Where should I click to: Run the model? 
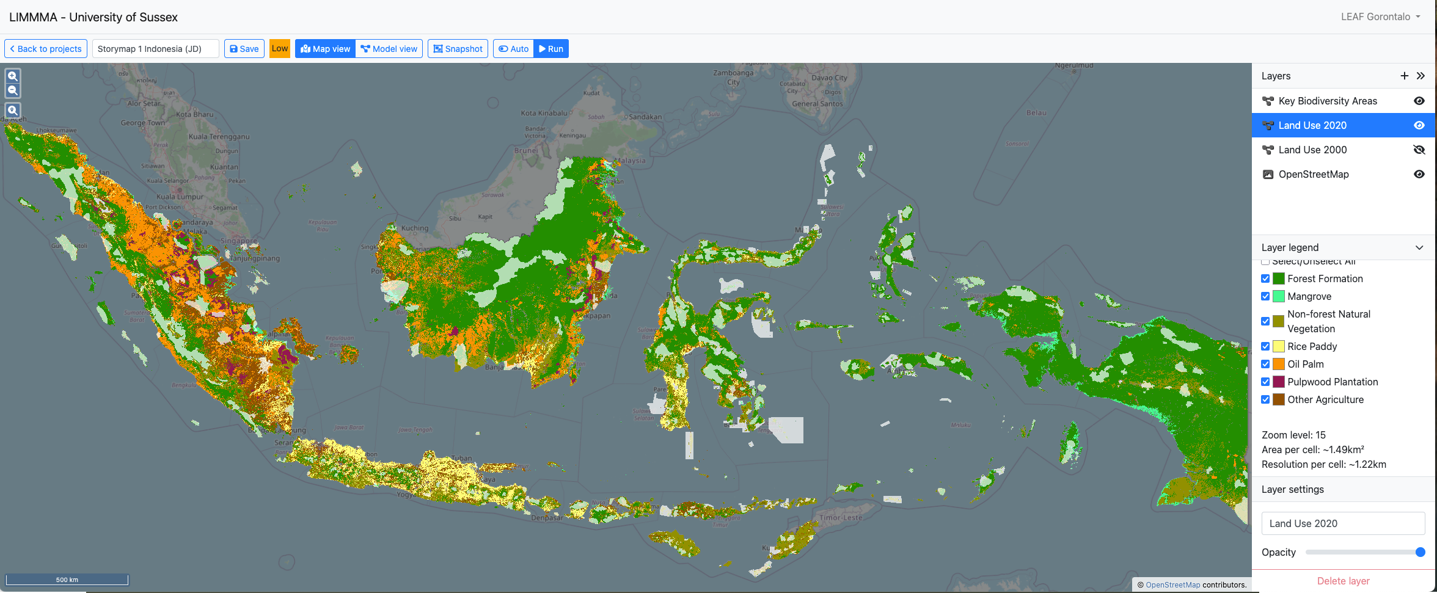551,49
